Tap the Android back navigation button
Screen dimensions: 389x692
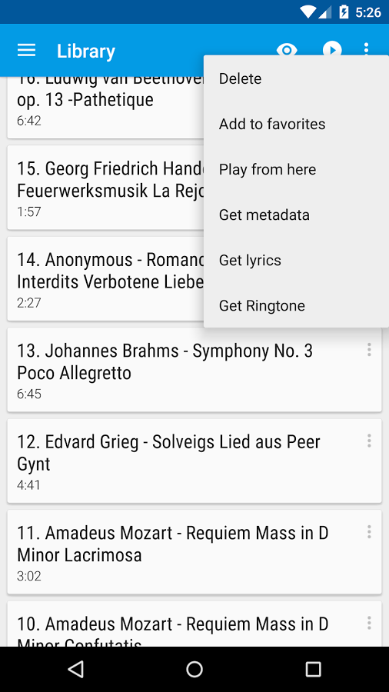tap(76, 670)
